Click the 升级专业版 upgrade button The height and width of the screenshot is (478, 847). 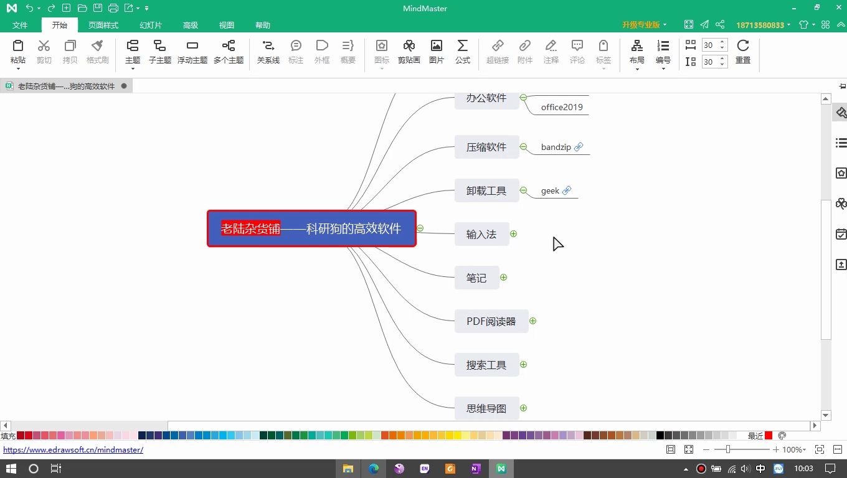tap(644, 25)
